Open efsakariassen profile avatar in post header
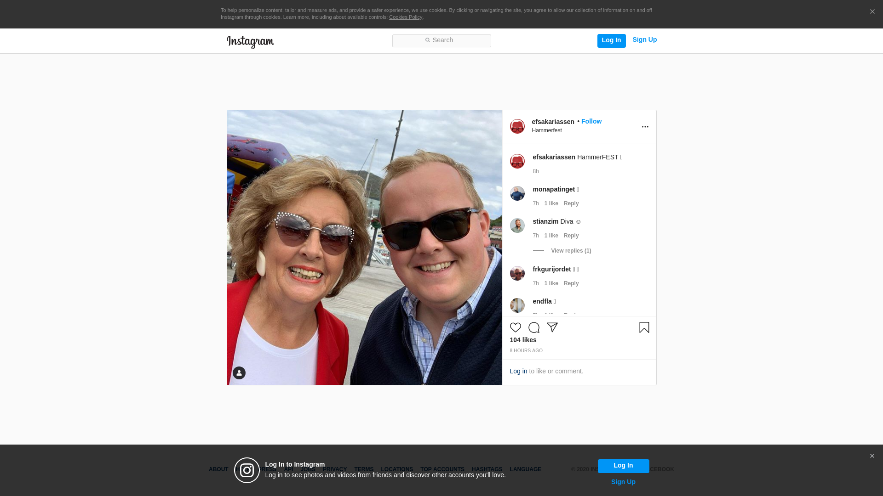Image resolution: width=883 pixels, height=496 pixels. (517, 126)
